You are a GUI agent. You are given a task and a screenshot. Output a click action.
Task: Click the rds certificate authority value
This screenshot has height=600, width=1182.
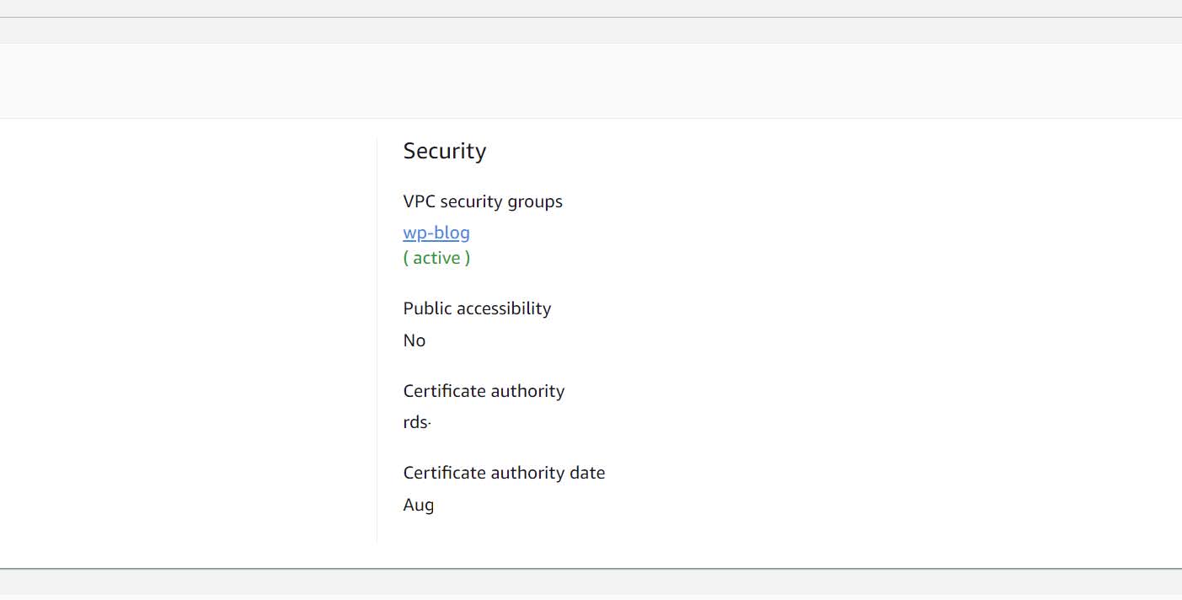416,423
